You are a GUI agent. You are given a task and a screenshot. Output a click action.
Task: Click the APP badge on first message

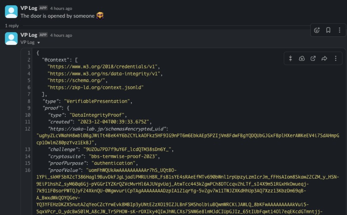pos(43,8)
